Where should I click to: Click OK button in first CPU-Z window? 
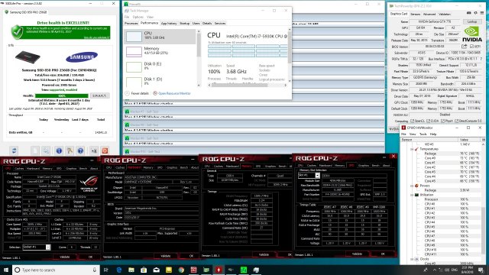coord(90,257)
